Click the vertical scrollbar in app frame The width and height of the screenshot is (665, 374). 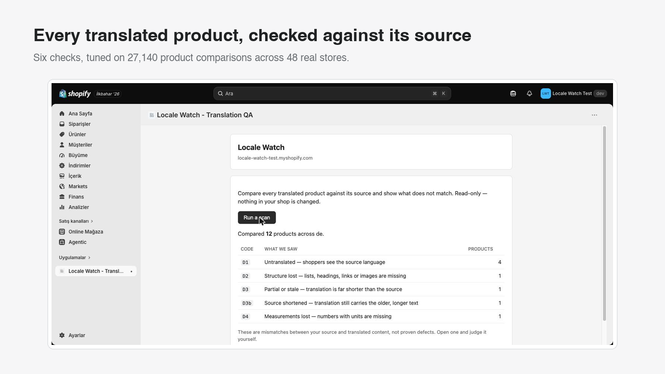point(604,223)
